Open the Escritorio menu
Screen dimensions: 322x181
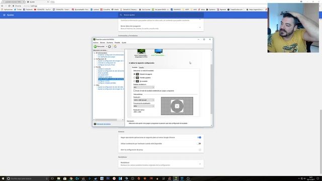[110, 43]
